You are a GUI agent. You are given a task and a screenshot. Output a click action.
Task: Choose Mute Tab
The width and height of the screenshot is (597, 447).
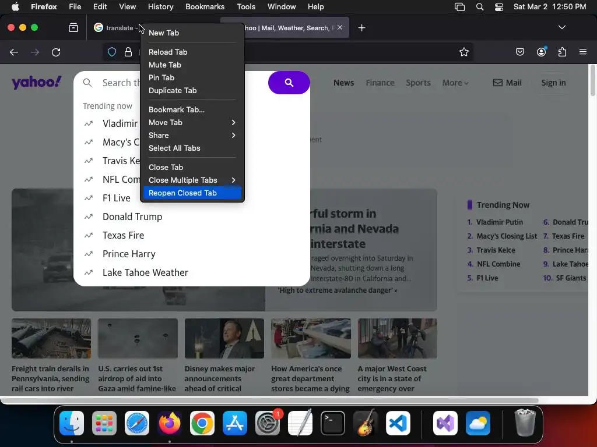[x=192, y=65]
